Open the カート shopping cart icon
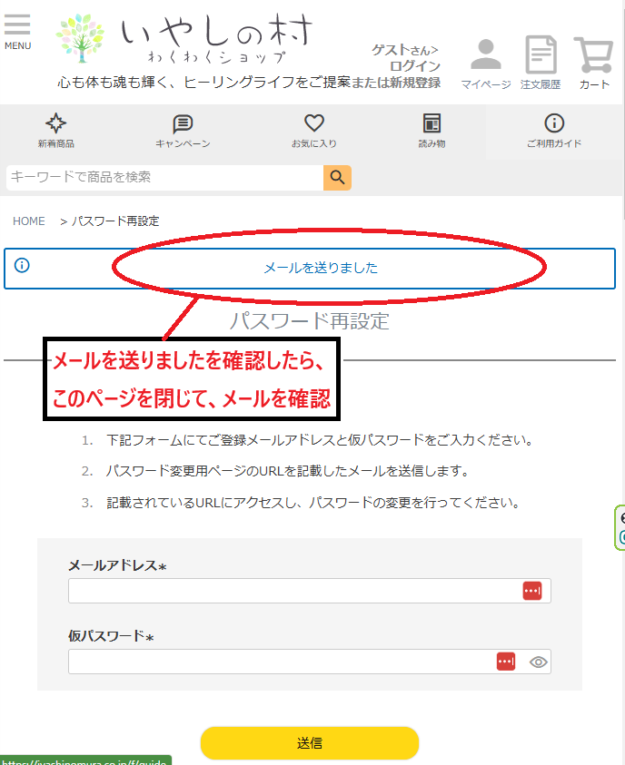 (594, 56)
